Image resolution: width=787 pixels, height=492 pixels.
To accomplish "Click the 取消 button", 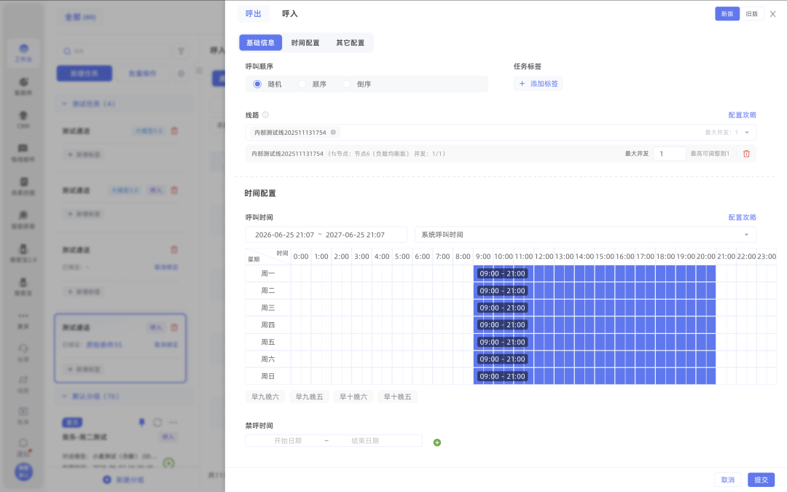I will (x=728, y=480).
